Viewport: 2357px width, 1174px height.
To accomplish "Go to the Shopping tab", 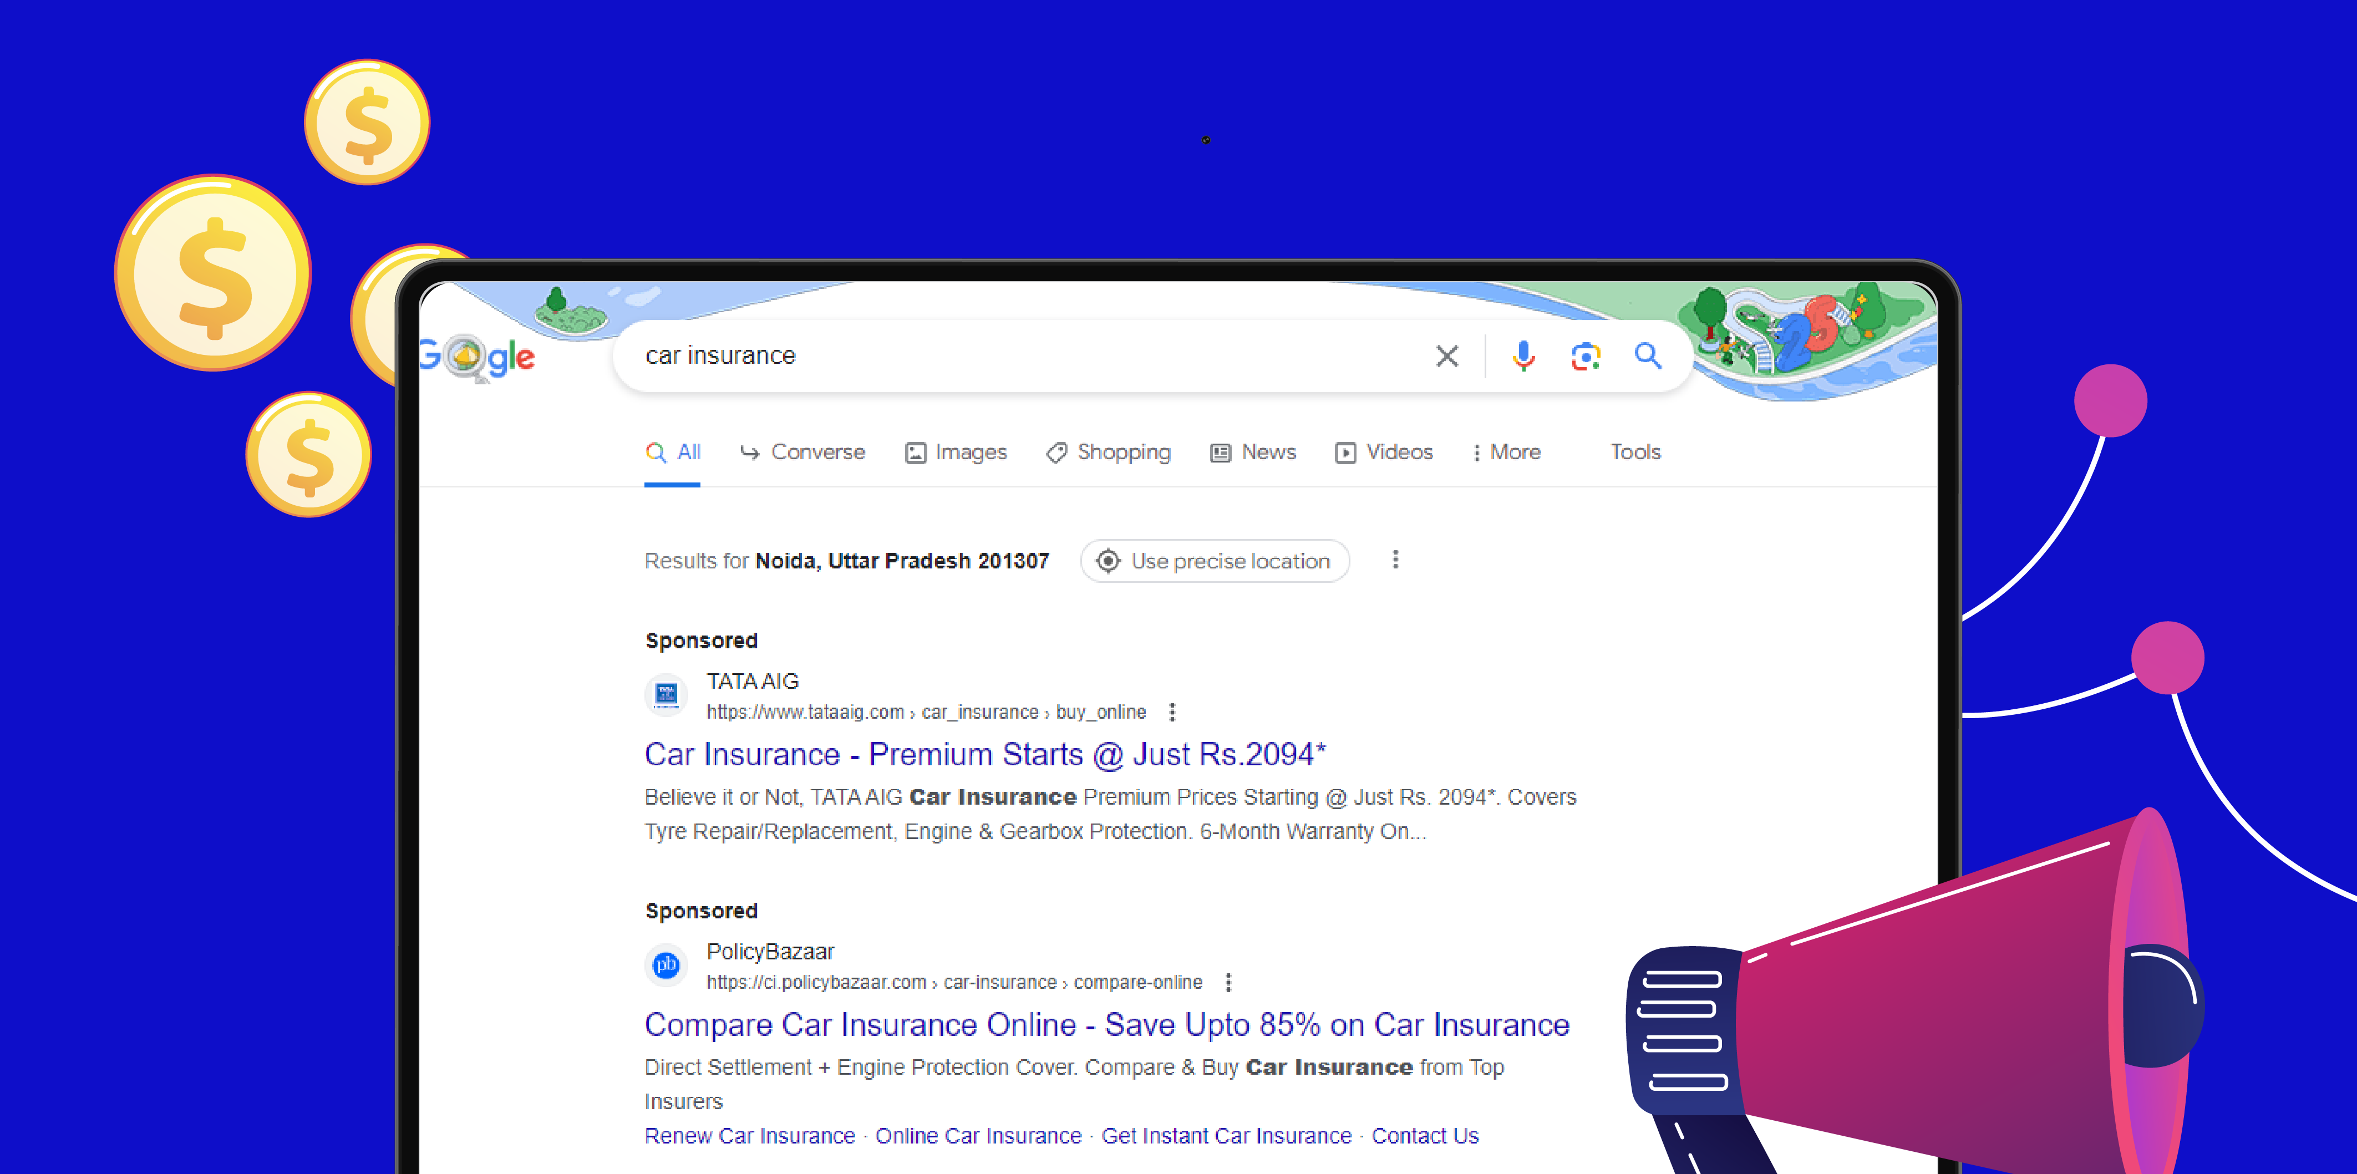I will click(1108, 452).
